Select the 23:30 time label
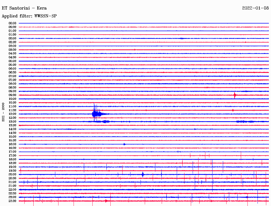 (x=12, y=201)
